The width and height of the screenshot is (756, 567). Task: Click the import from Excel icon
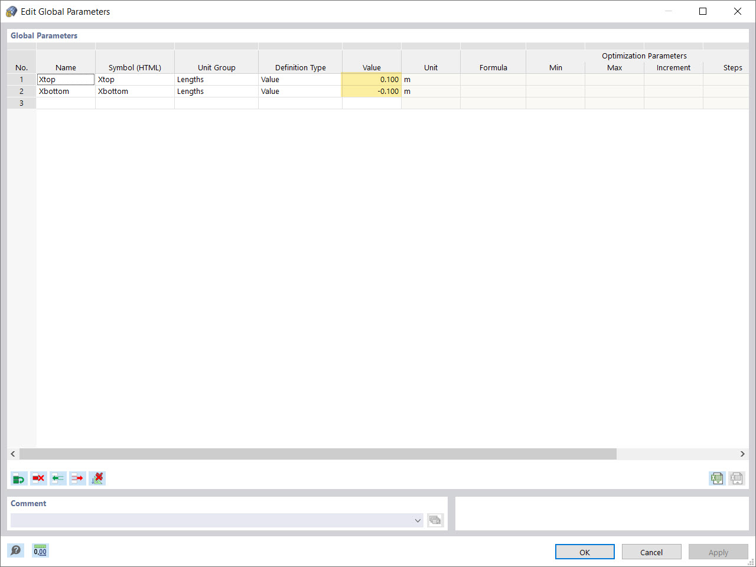(737, 478)
